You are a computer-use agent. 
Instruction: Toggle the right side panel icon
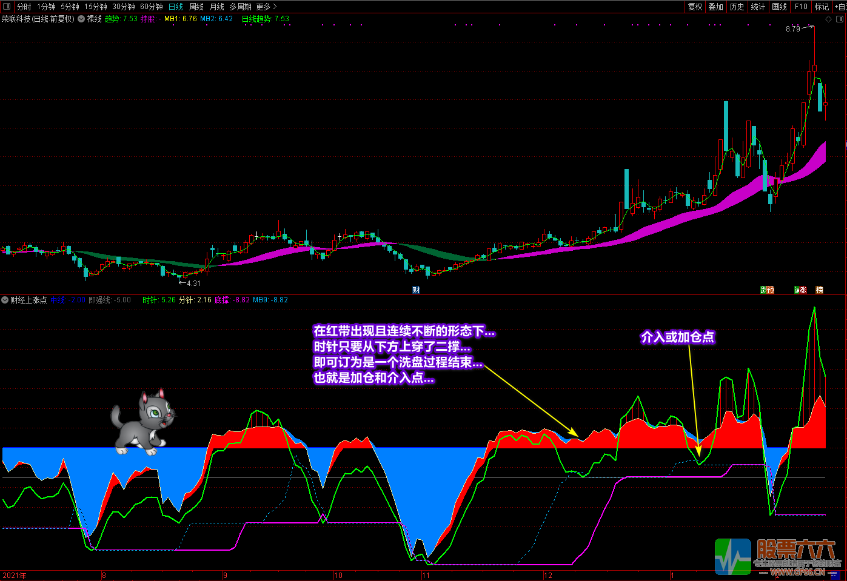[839, 19]
